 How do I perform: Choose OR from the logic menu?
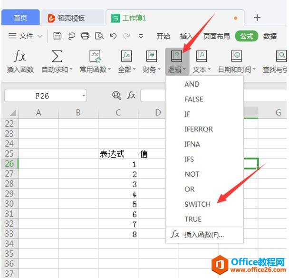coord(204,189)
